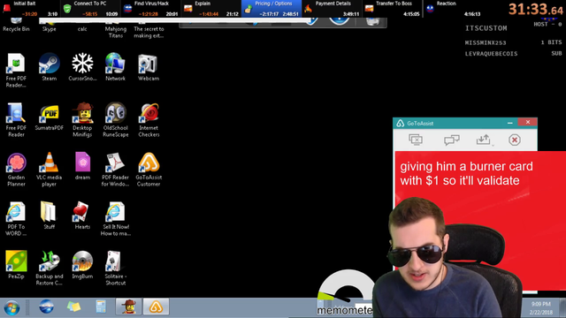
Task: Select the Pricing / Options split segment
Action: click(272, 9)
